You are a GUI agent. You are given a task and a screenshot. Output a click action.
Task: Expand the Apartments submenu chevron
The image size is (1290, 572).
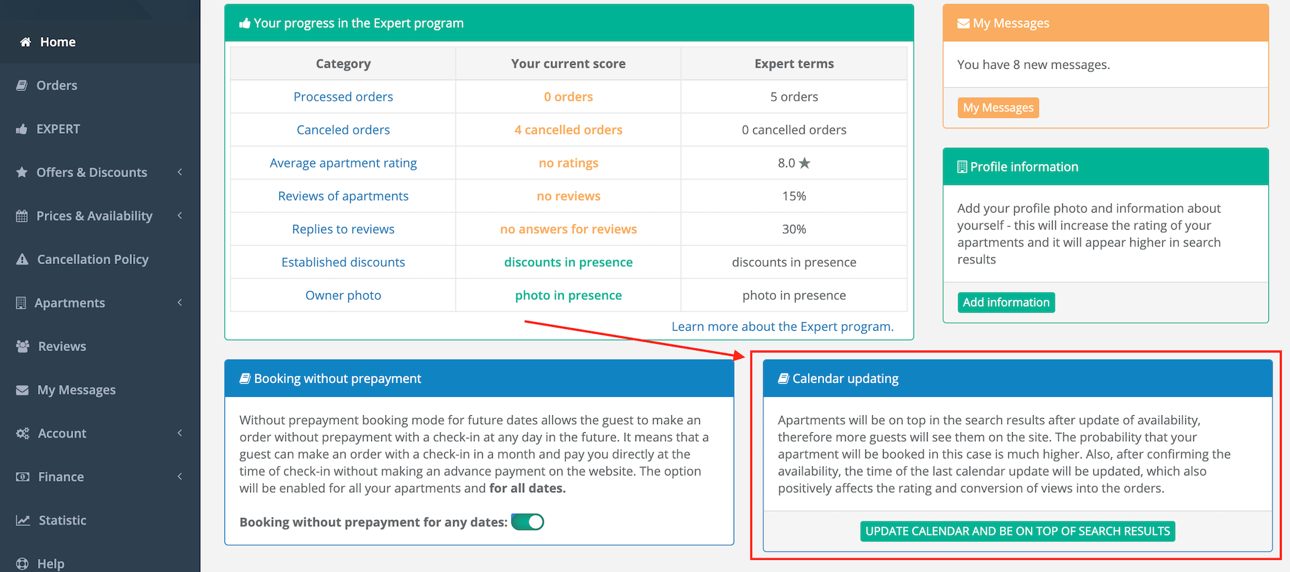180,303
